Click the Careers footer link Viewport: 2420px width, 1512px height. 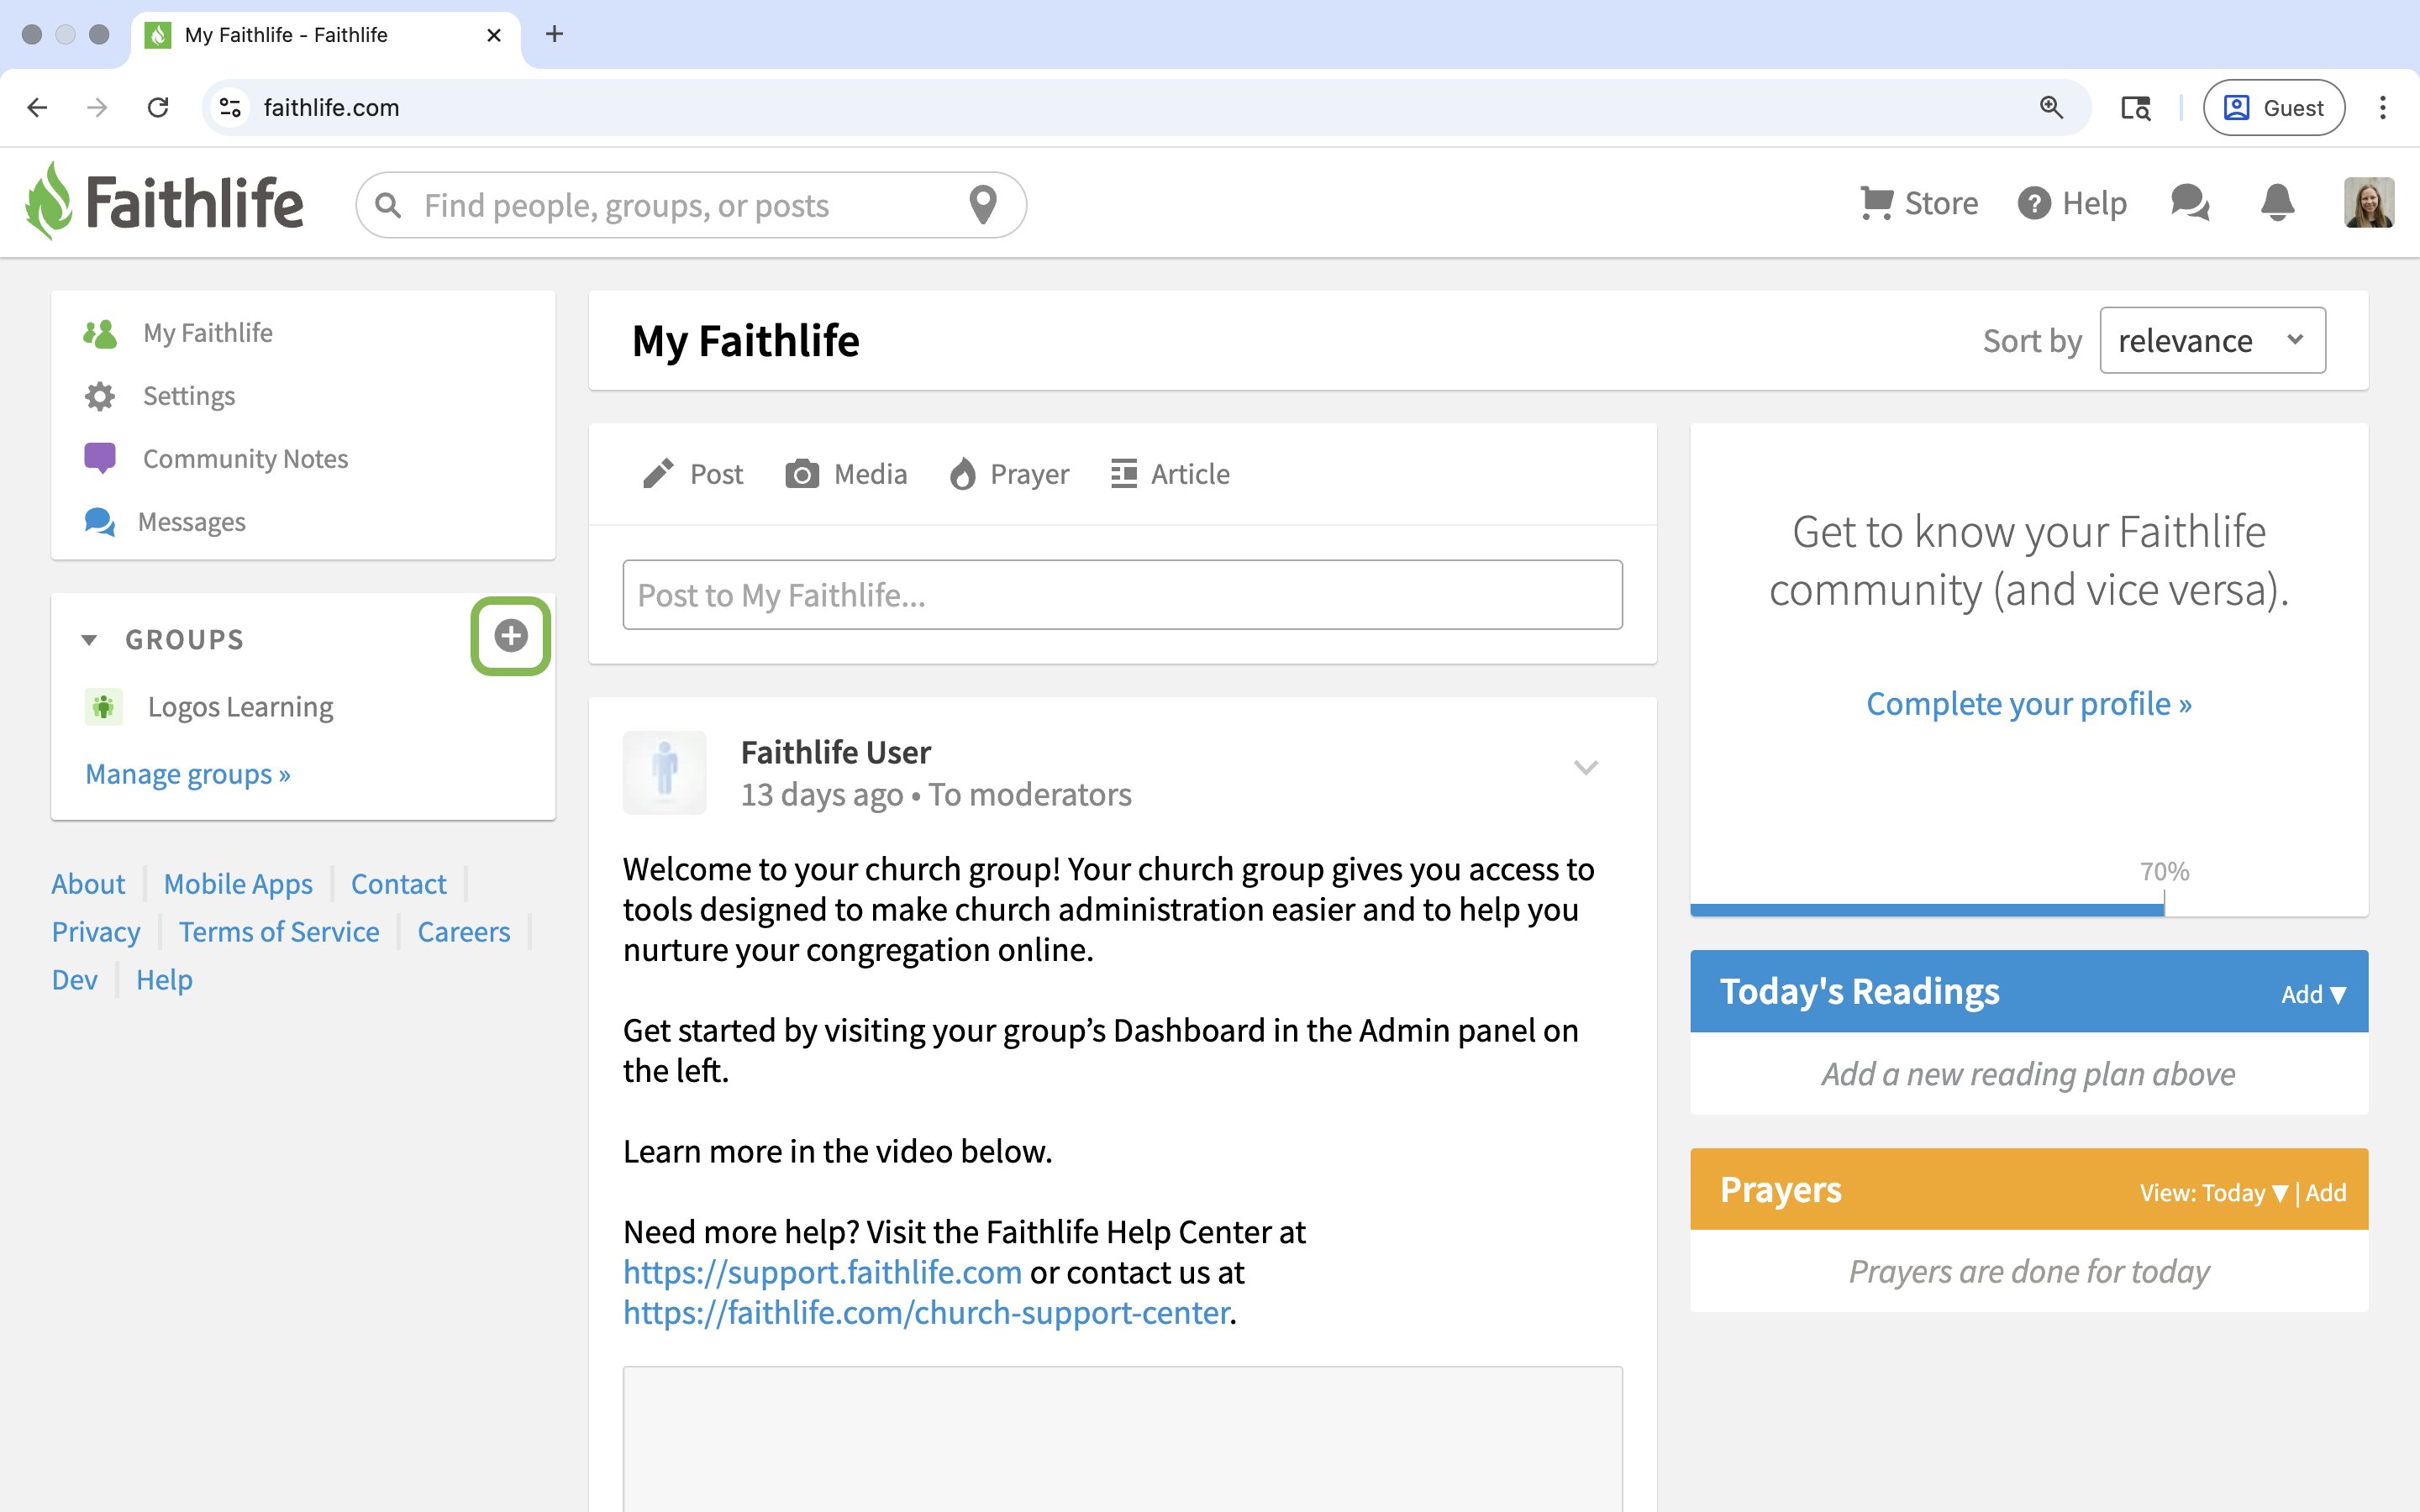tap(463, 932)
